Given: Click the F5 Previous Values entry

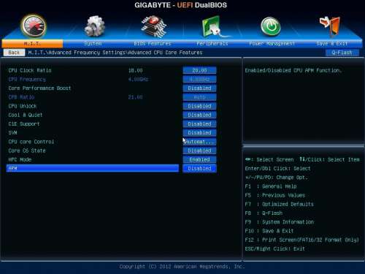Looking at the screenshot, I should click(x=274, y=195).
